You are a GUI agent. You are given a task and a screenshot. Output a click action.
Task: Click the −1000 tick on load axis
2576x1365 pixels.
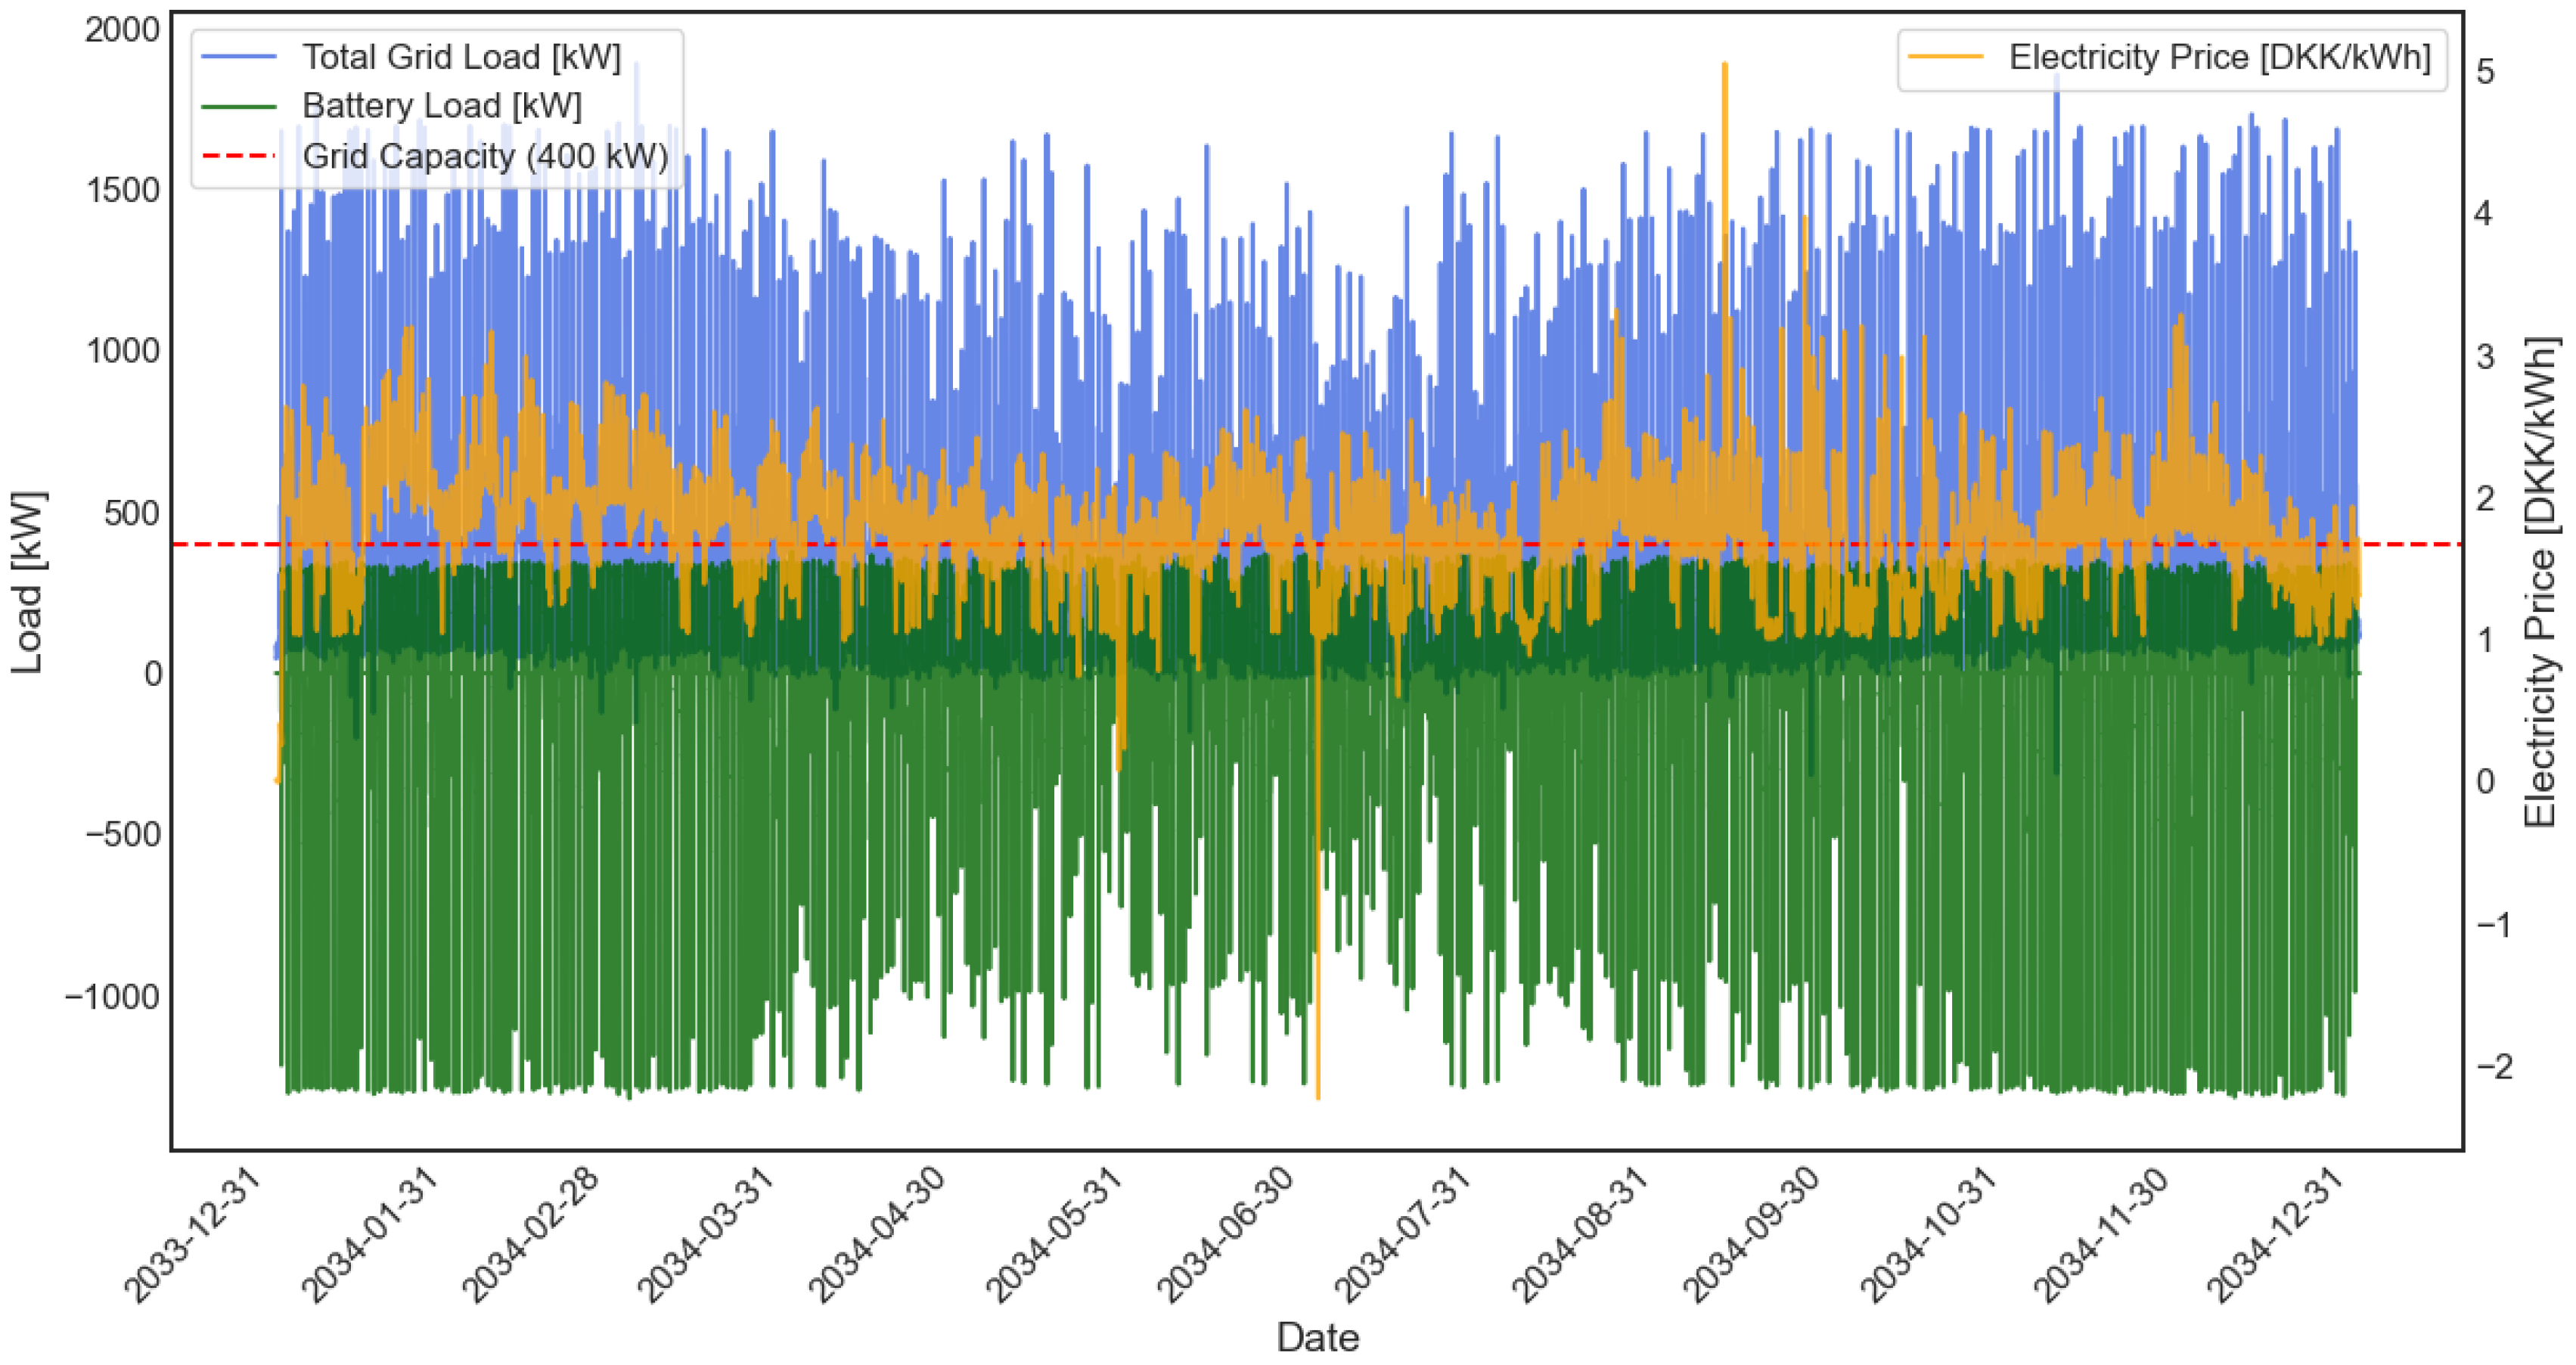click(x=112, y=997)
